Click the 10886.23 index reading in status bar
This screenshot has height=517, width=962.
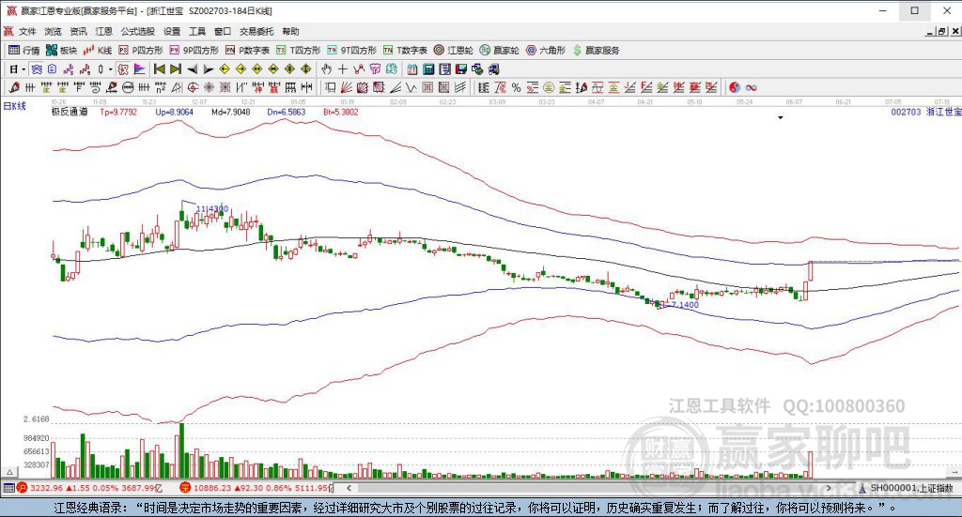211,488
